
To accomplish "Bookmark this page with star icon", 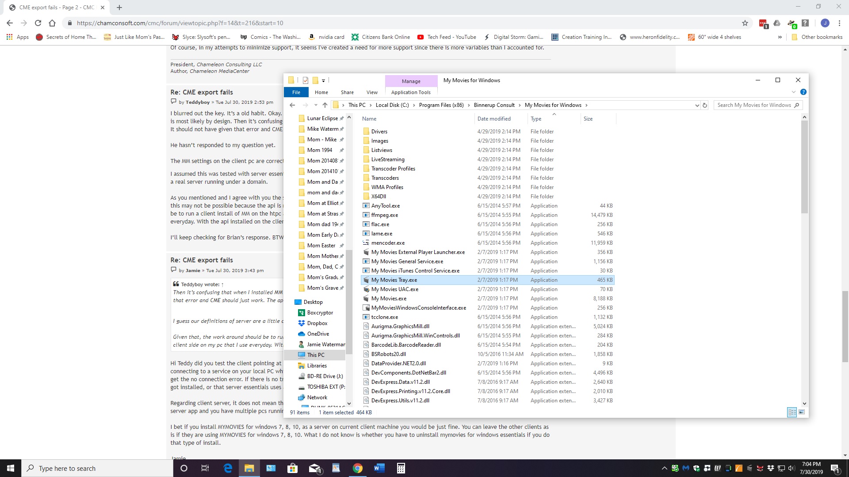I will click(745, 23).
